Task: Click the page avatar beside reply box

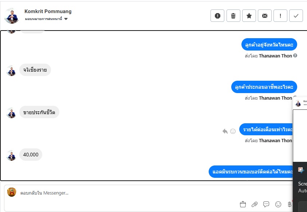Action: [12, 192]
